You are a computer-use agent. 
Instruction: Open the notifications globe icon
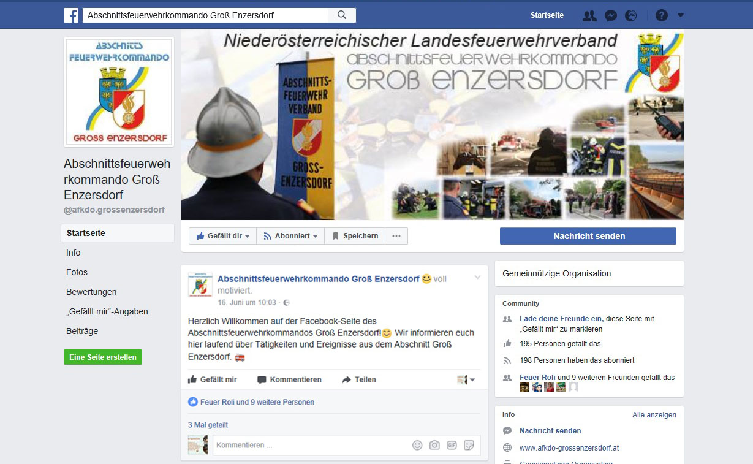tap(630, 15)
